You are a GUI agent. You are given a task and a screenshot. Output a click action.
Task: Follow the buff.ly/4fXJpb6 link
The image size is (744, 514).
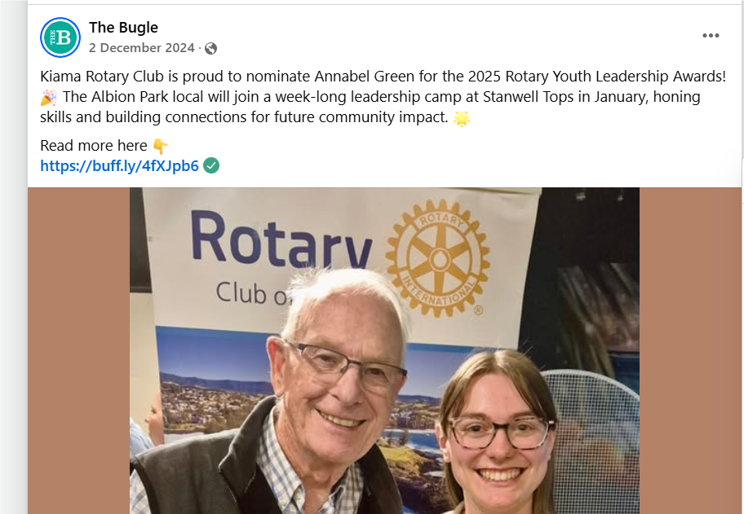(119, 166)
